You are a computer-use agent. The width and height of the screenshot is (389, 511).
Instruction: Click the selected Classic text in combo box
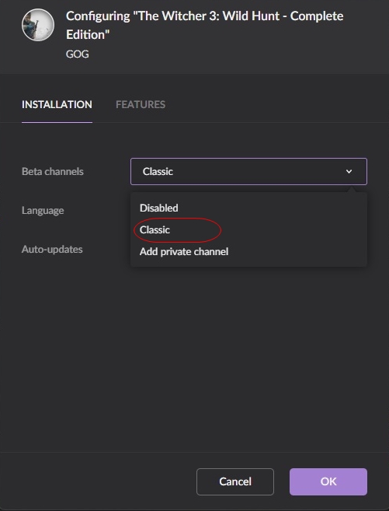[x=158, y=171]
